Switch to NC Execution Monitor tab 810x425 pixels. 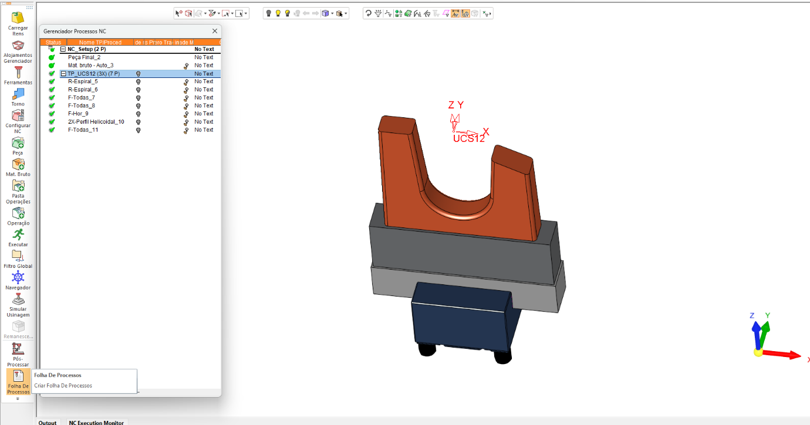point(96,422)
